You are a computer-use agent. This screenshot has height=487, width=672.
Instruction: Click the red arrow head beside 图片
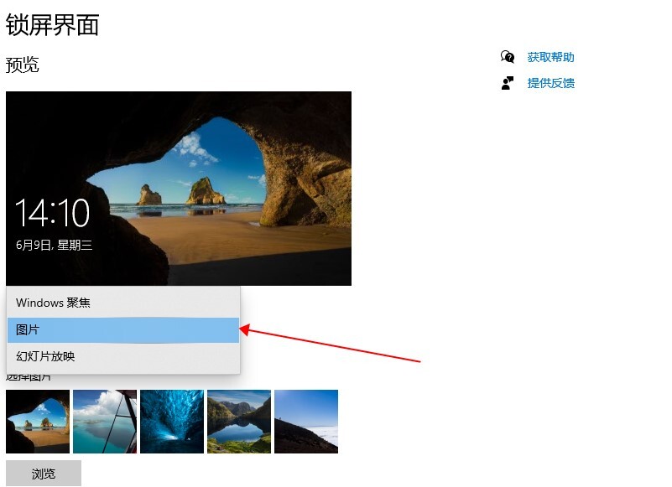tap(244, 329)
